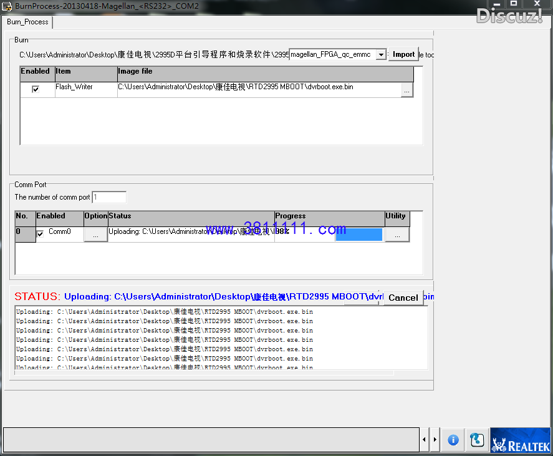Viewport: 553px width, 456px height.
Task: Open the magellan_FPGA_qc_emmc dropdown
Action: pyautogui.click(x=381, y=55)
